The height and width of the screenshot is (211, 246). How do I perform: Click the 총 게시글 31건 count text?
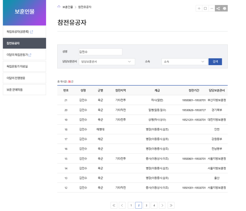coord(65,81)
